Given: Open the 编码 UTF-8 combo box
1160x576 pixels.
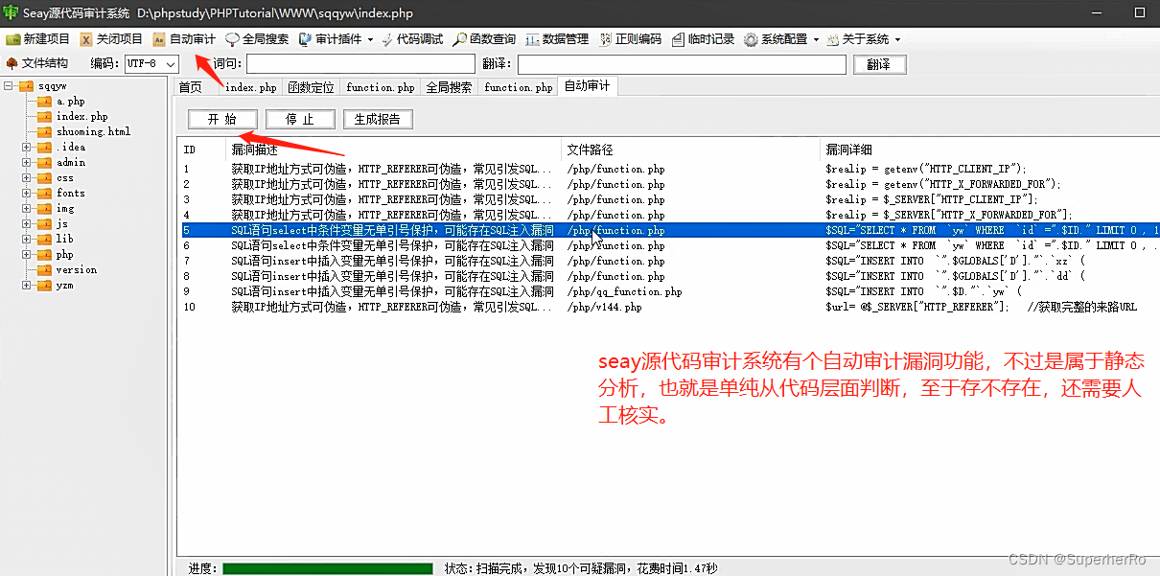Looking at the screenshot, I should [x=151, y=63].
